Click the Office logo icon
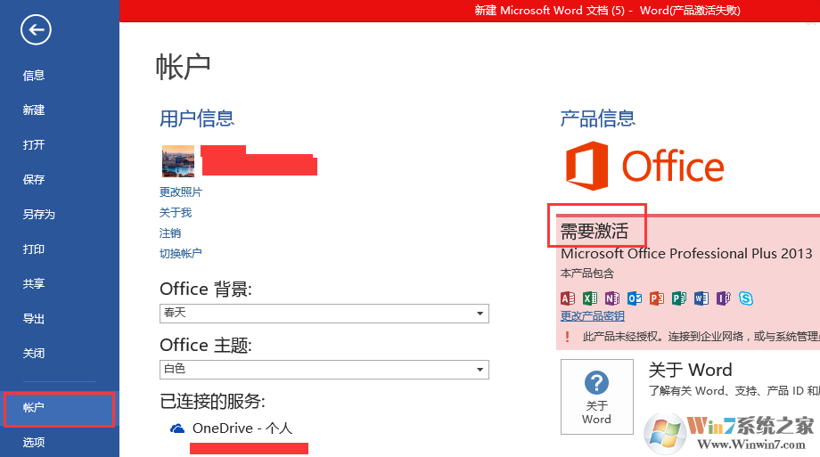This screenshot has height=457, width=820. pyautogui.click(x=586, y=165)
